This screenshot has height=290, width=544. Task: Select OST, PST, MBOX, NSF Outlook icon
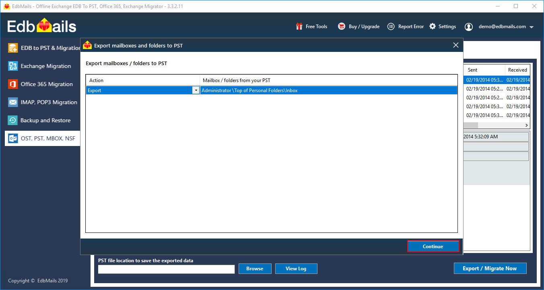13,138
